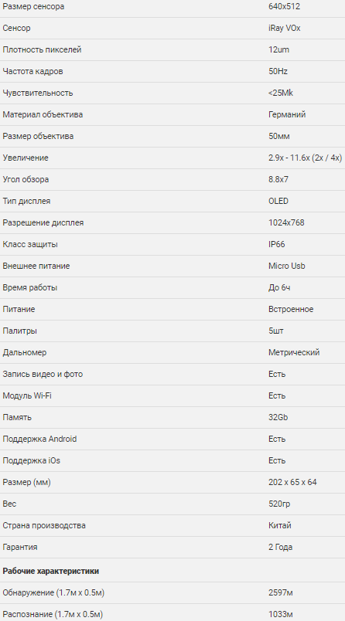345x621 pixels.
Task: Click the IP66 protection class value
Action: [x=277, y=244]
